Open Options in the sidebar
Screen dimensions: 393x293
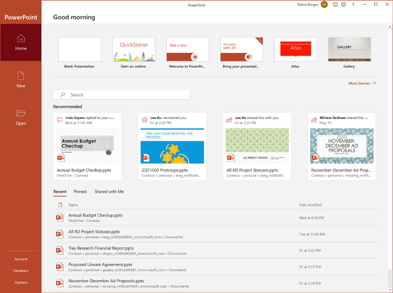coord(21,283)
